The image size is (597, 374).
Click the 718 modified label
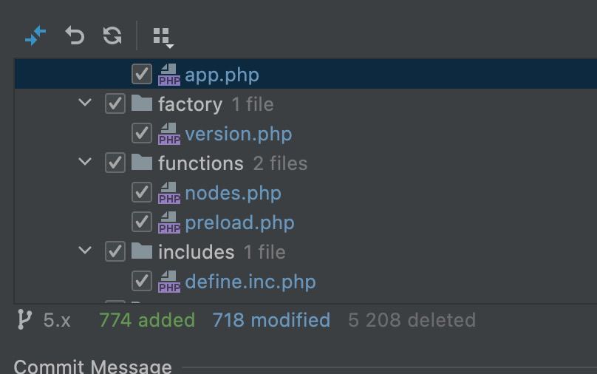[271, 320]
